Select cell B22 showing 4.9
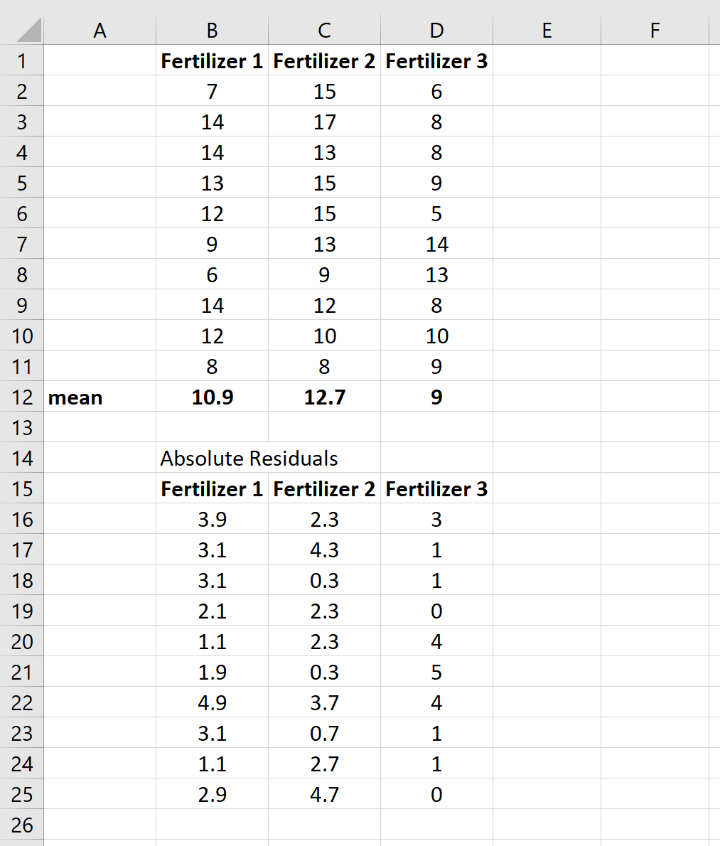This screenshot has height=846, width=720. pos(213,702)
